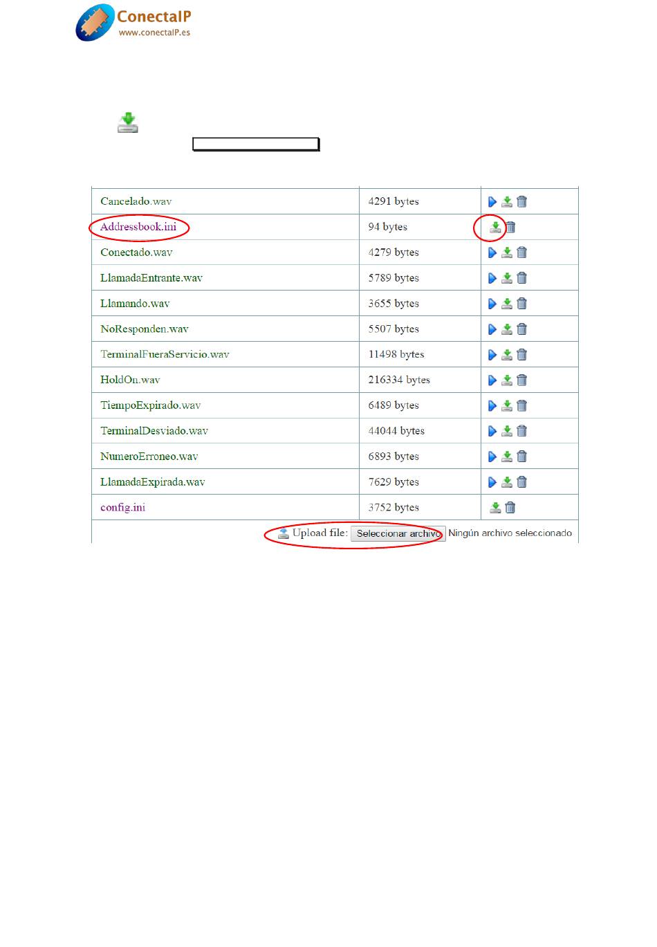Open the NoResponden.wav link
The height and width of the screenshot is (947, 657).
(145, 329)
